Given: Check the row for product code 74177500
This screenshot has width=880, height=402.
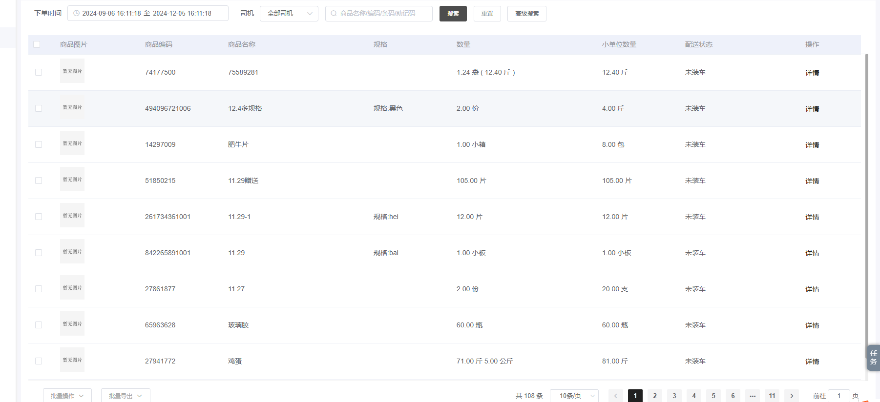Looking at the screenshot, I should (39, 72).
